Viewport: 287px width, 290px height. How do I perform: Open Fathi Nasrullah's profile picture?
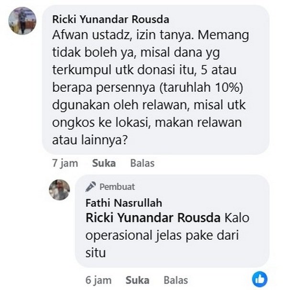[x=59, y=190]
